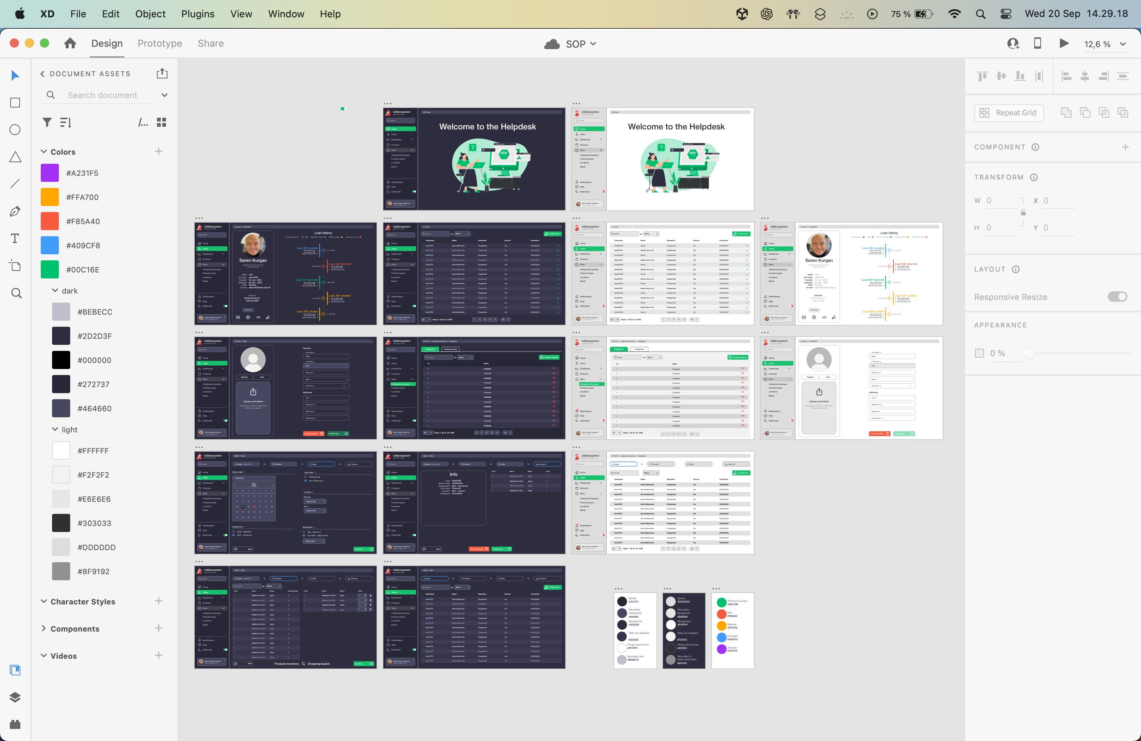Switch to the Prototype tab
1141x741 pixels.
pyautogui.click(x=160, y=43)
